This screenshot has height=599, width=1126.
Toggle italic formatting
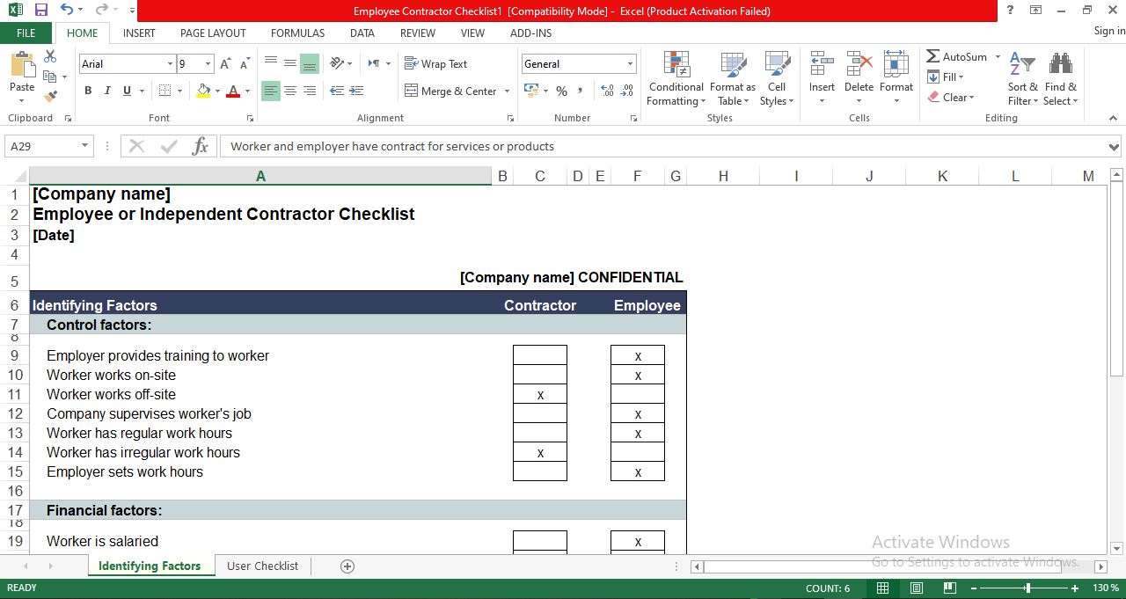coord(106,91)
